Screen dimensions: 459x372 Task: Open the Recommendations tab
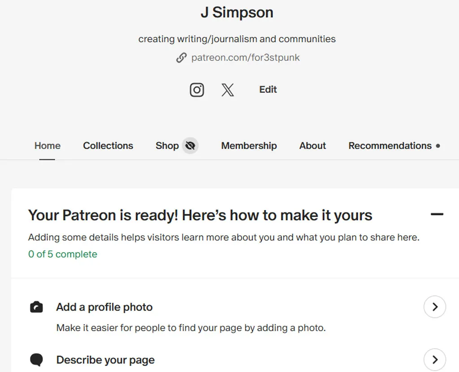coord(390,146)
